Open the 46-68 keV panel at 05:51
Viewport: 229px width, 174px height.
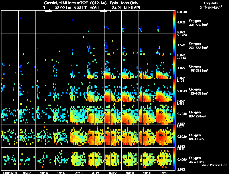(x=10, y=159)
